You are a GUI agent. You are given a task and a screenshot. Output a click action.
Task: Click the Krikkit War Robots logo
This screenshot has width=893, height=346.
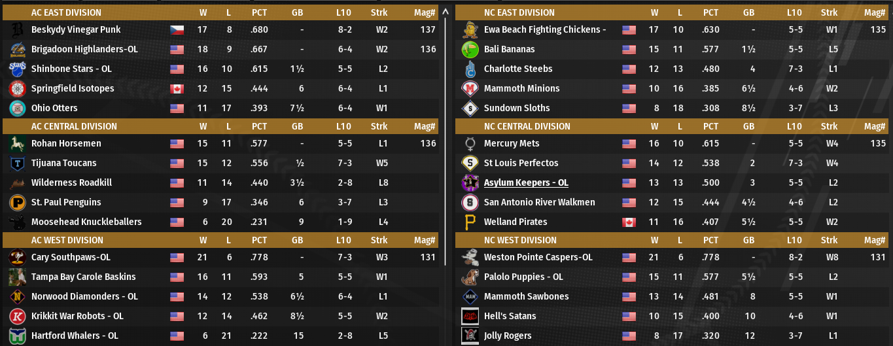click(x=17, y=316)
